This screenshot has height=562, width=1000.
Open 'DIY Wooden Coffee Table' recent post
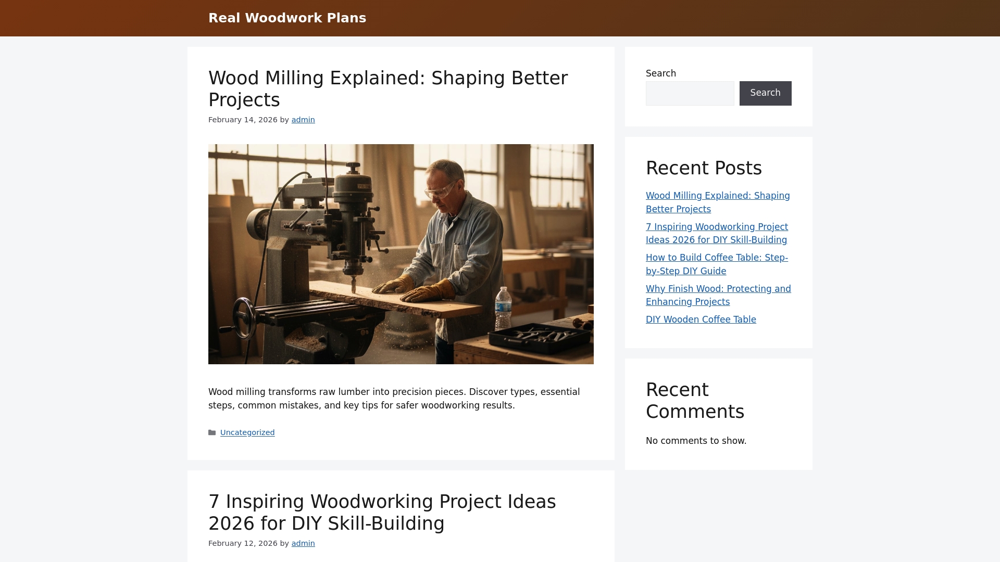pyautogui.click(x=701, y=320)
